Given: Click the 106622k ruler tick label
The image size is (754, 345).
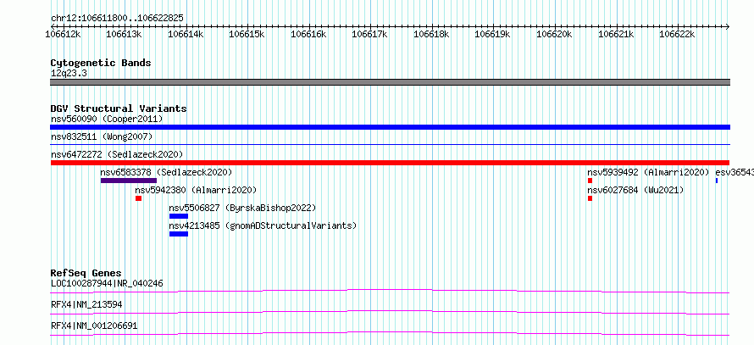Looking at the screenshot, I should tap(678, 34).
